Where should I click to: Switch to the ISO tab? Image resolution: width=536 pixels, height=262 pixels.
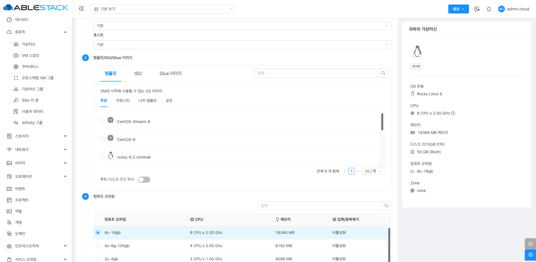click(138, 73)
